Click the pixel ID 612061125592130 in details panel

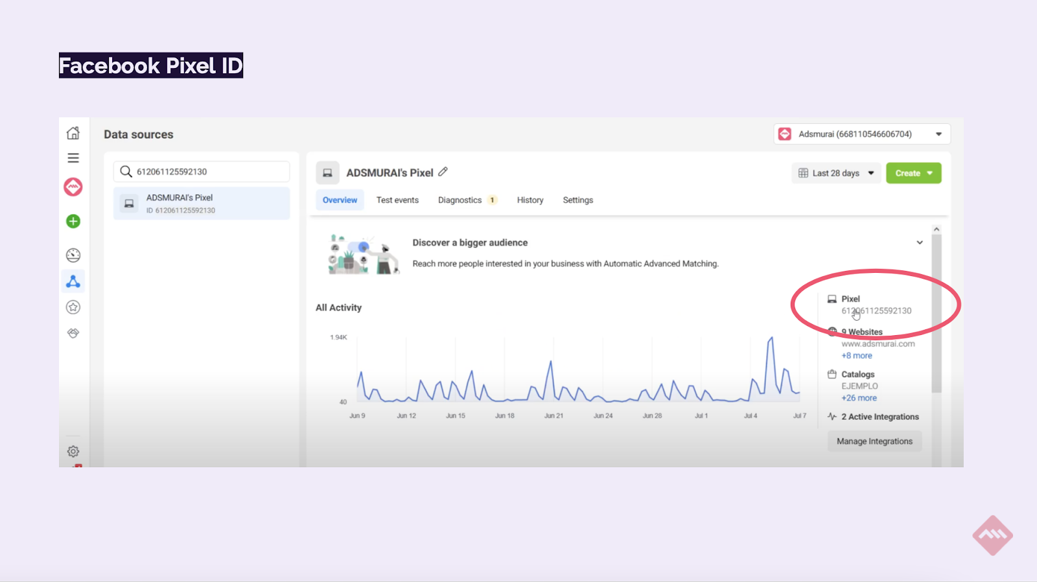(876, 311)
